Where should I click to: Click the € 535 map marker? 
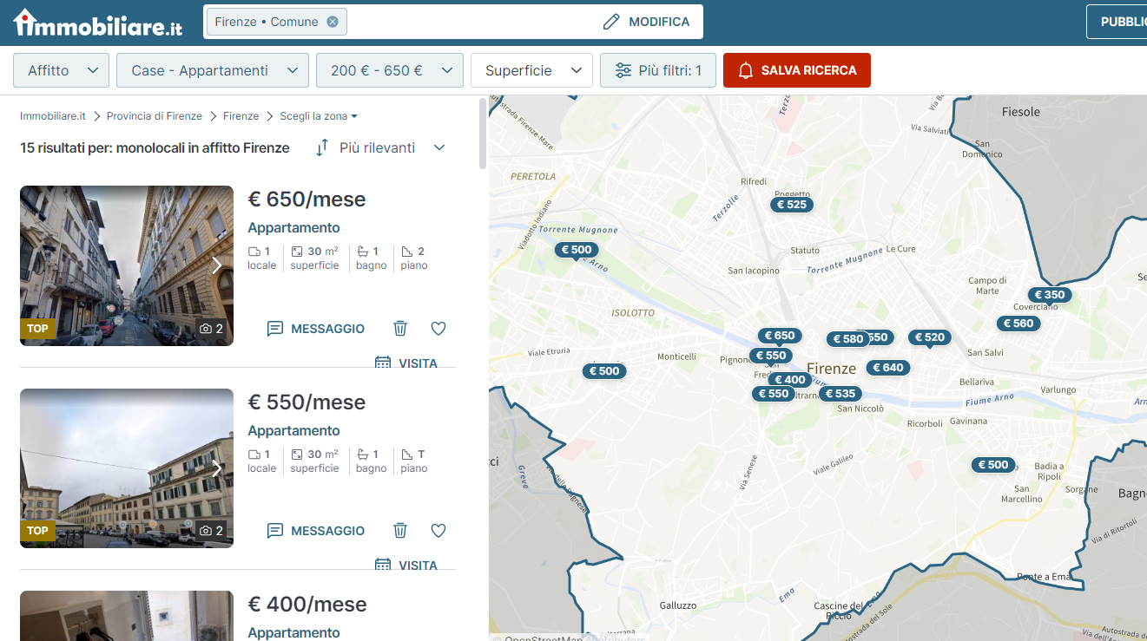840,394
